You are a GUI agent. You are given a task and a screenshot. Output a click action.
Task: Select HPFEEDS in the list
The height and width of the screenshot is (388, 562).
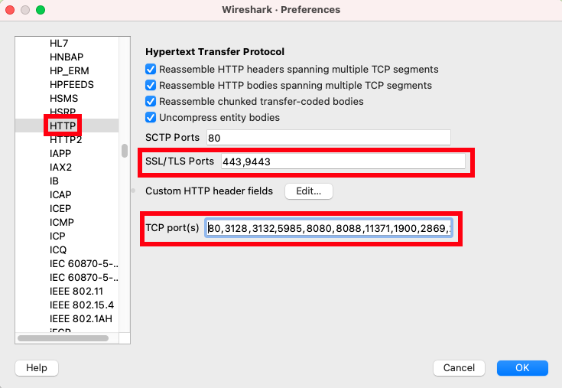(72, 85)
